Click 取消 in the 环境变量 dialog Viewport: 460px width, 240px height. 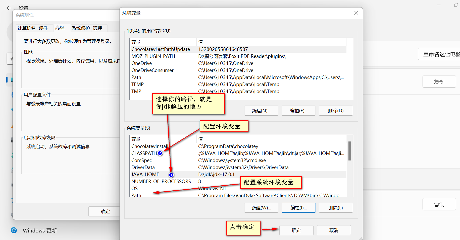(x=334, y=230)
